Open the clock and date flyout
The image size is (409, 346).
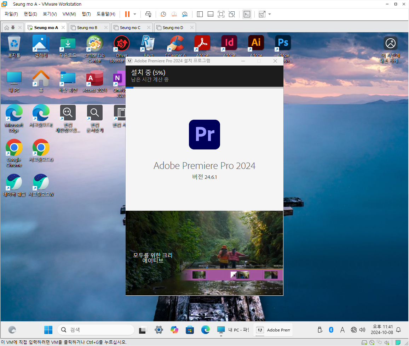click(x=382, y=330)
